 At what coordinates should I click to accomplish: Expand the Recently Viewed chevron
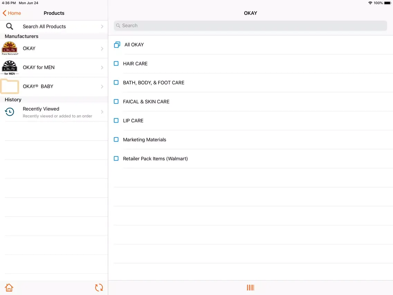(102, 112)
